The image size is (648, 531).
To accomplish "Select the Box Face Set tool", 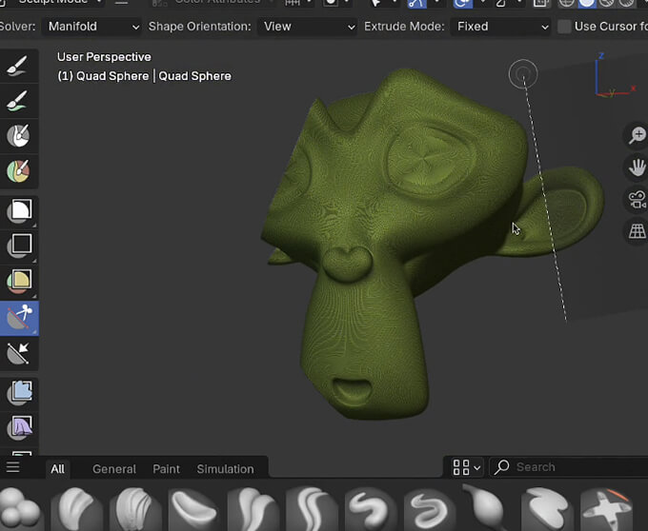I will point(19,282).
